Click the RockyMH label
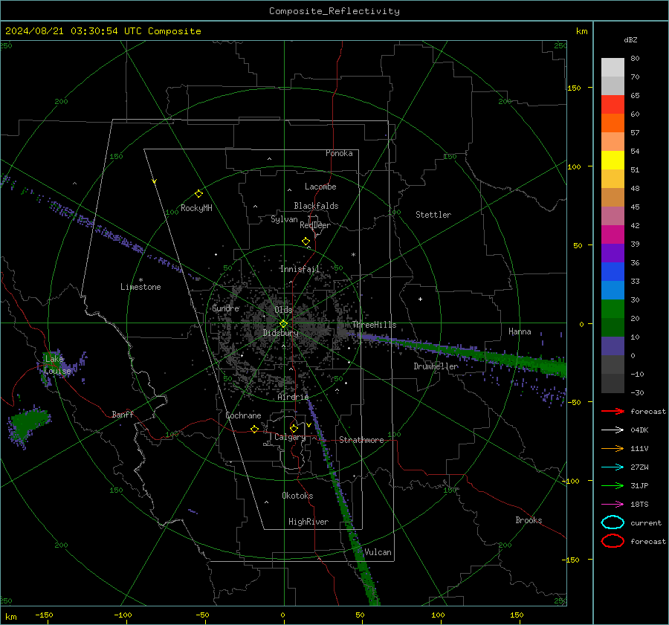Screen dimensions: 669x625 [x=196, y=208]
